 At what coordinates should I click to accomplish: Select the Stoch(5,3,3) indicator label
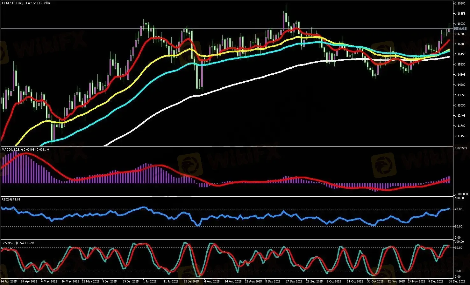[18, 243]
